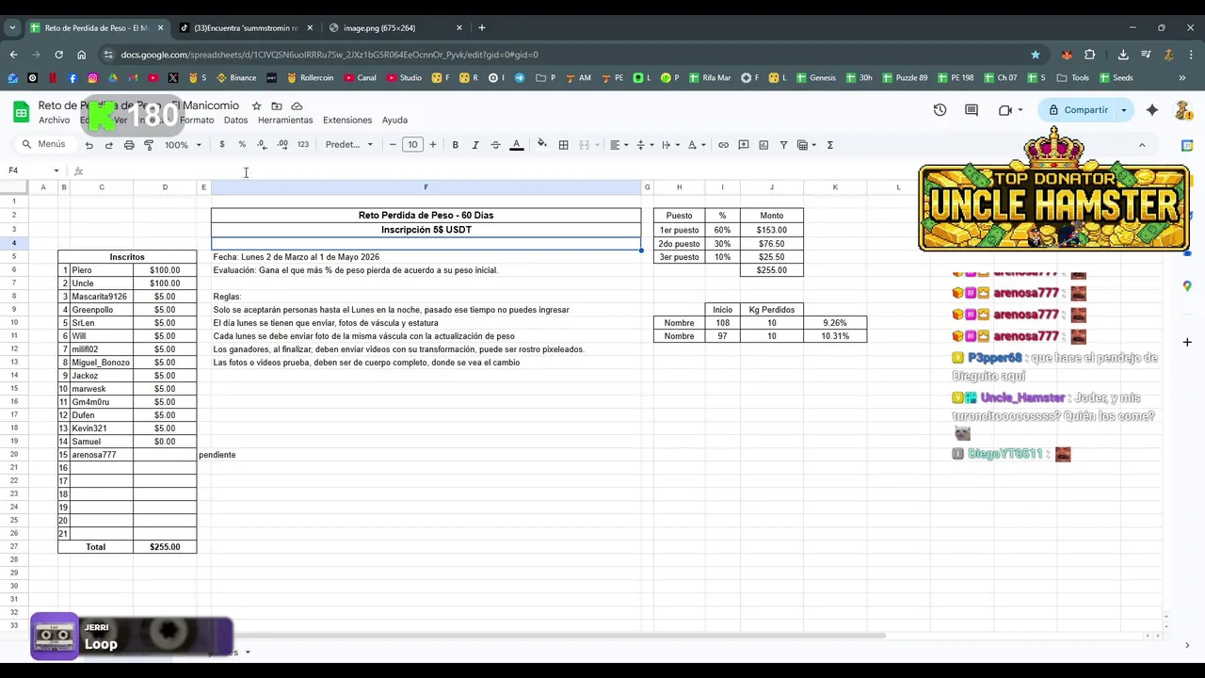
Task: Select the $255.00 total cell
Action: click(165, 547)
